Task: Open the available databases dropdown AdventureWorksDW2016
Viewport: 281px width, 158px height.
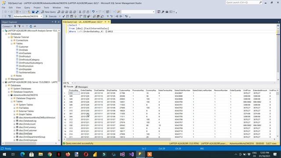Action: [28, 16]
